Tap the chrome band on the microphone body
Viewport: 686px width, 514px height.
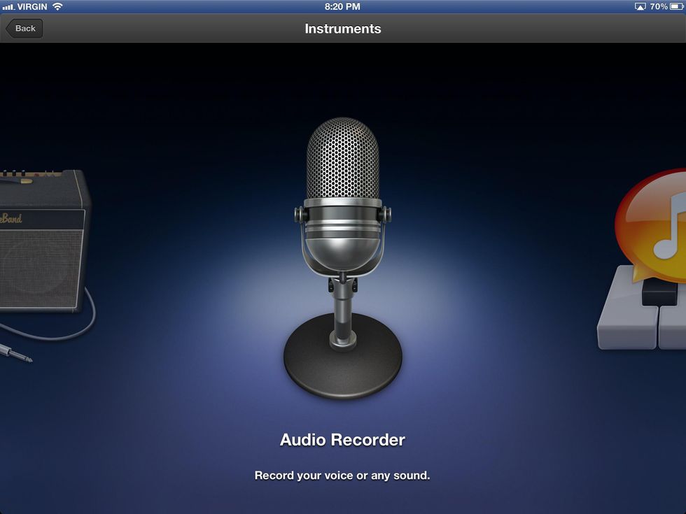(x=342, y=222)
